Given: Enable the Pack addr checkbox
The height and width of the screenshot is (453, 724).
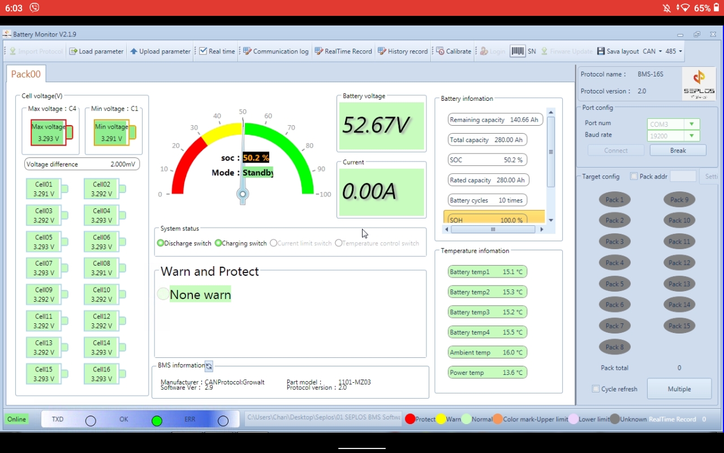Looking at the screenshot, I should click(633, 177).
